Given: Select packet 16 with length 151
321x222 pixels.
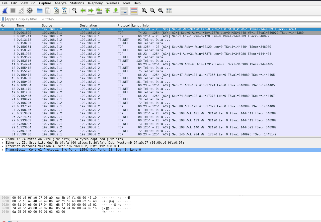Looking at the screenshot, I should tap(160, 82).
